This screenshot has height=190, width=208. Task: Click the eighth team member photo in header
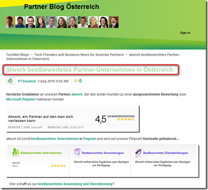pyautogui.click(x=83, y=22)
